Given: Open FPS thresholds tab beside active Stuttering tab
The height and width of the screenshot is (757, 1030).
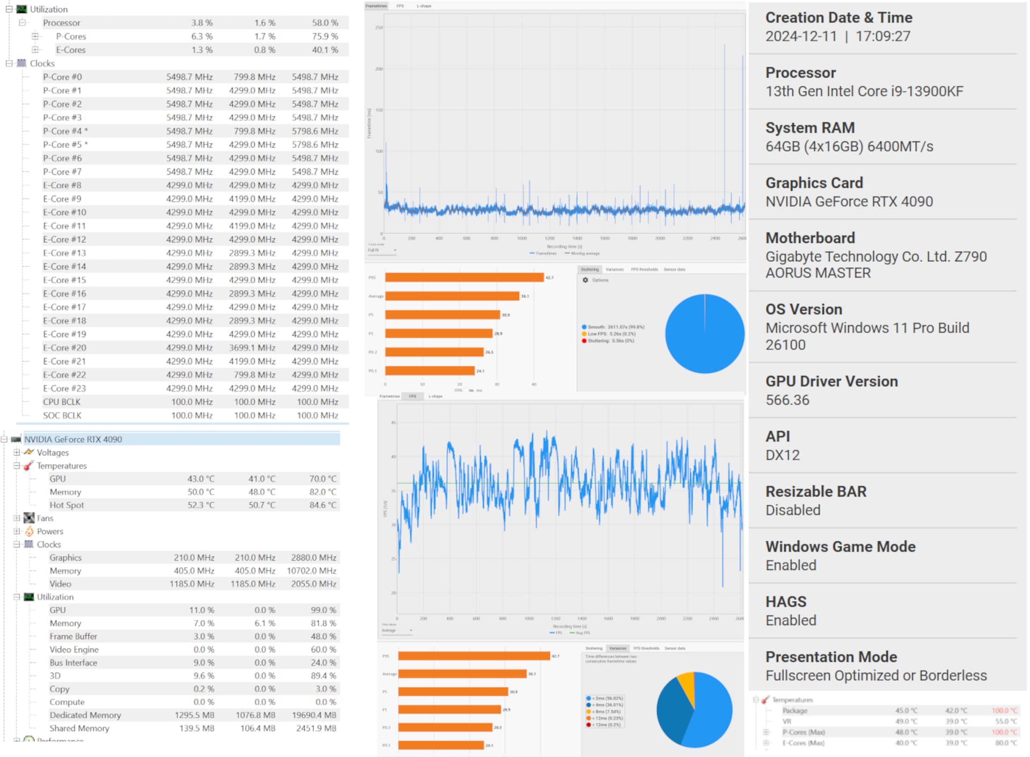Looking at the screenshot, I should click(x=644, y=269).
